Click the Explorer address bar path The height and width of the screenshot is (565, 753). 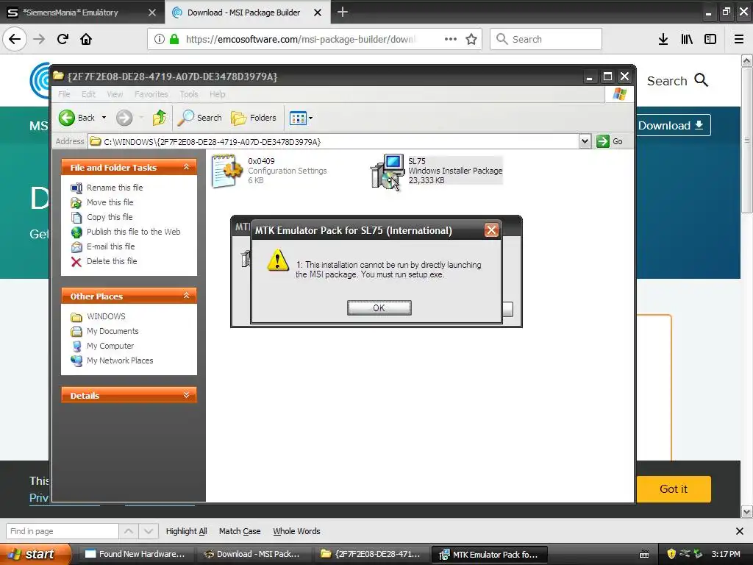tap(333, 142)
